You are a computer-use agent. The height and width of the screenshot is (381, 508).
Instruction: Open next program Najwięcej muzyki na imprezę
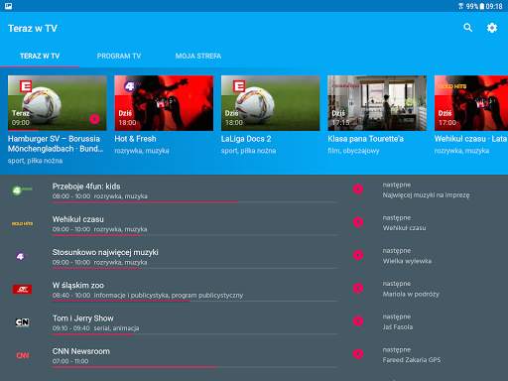coord(426,195)
